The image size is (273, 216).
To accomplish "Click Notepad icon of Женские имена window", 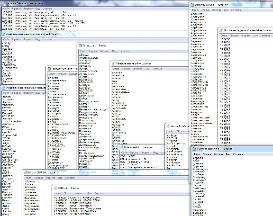I will 113,63.
